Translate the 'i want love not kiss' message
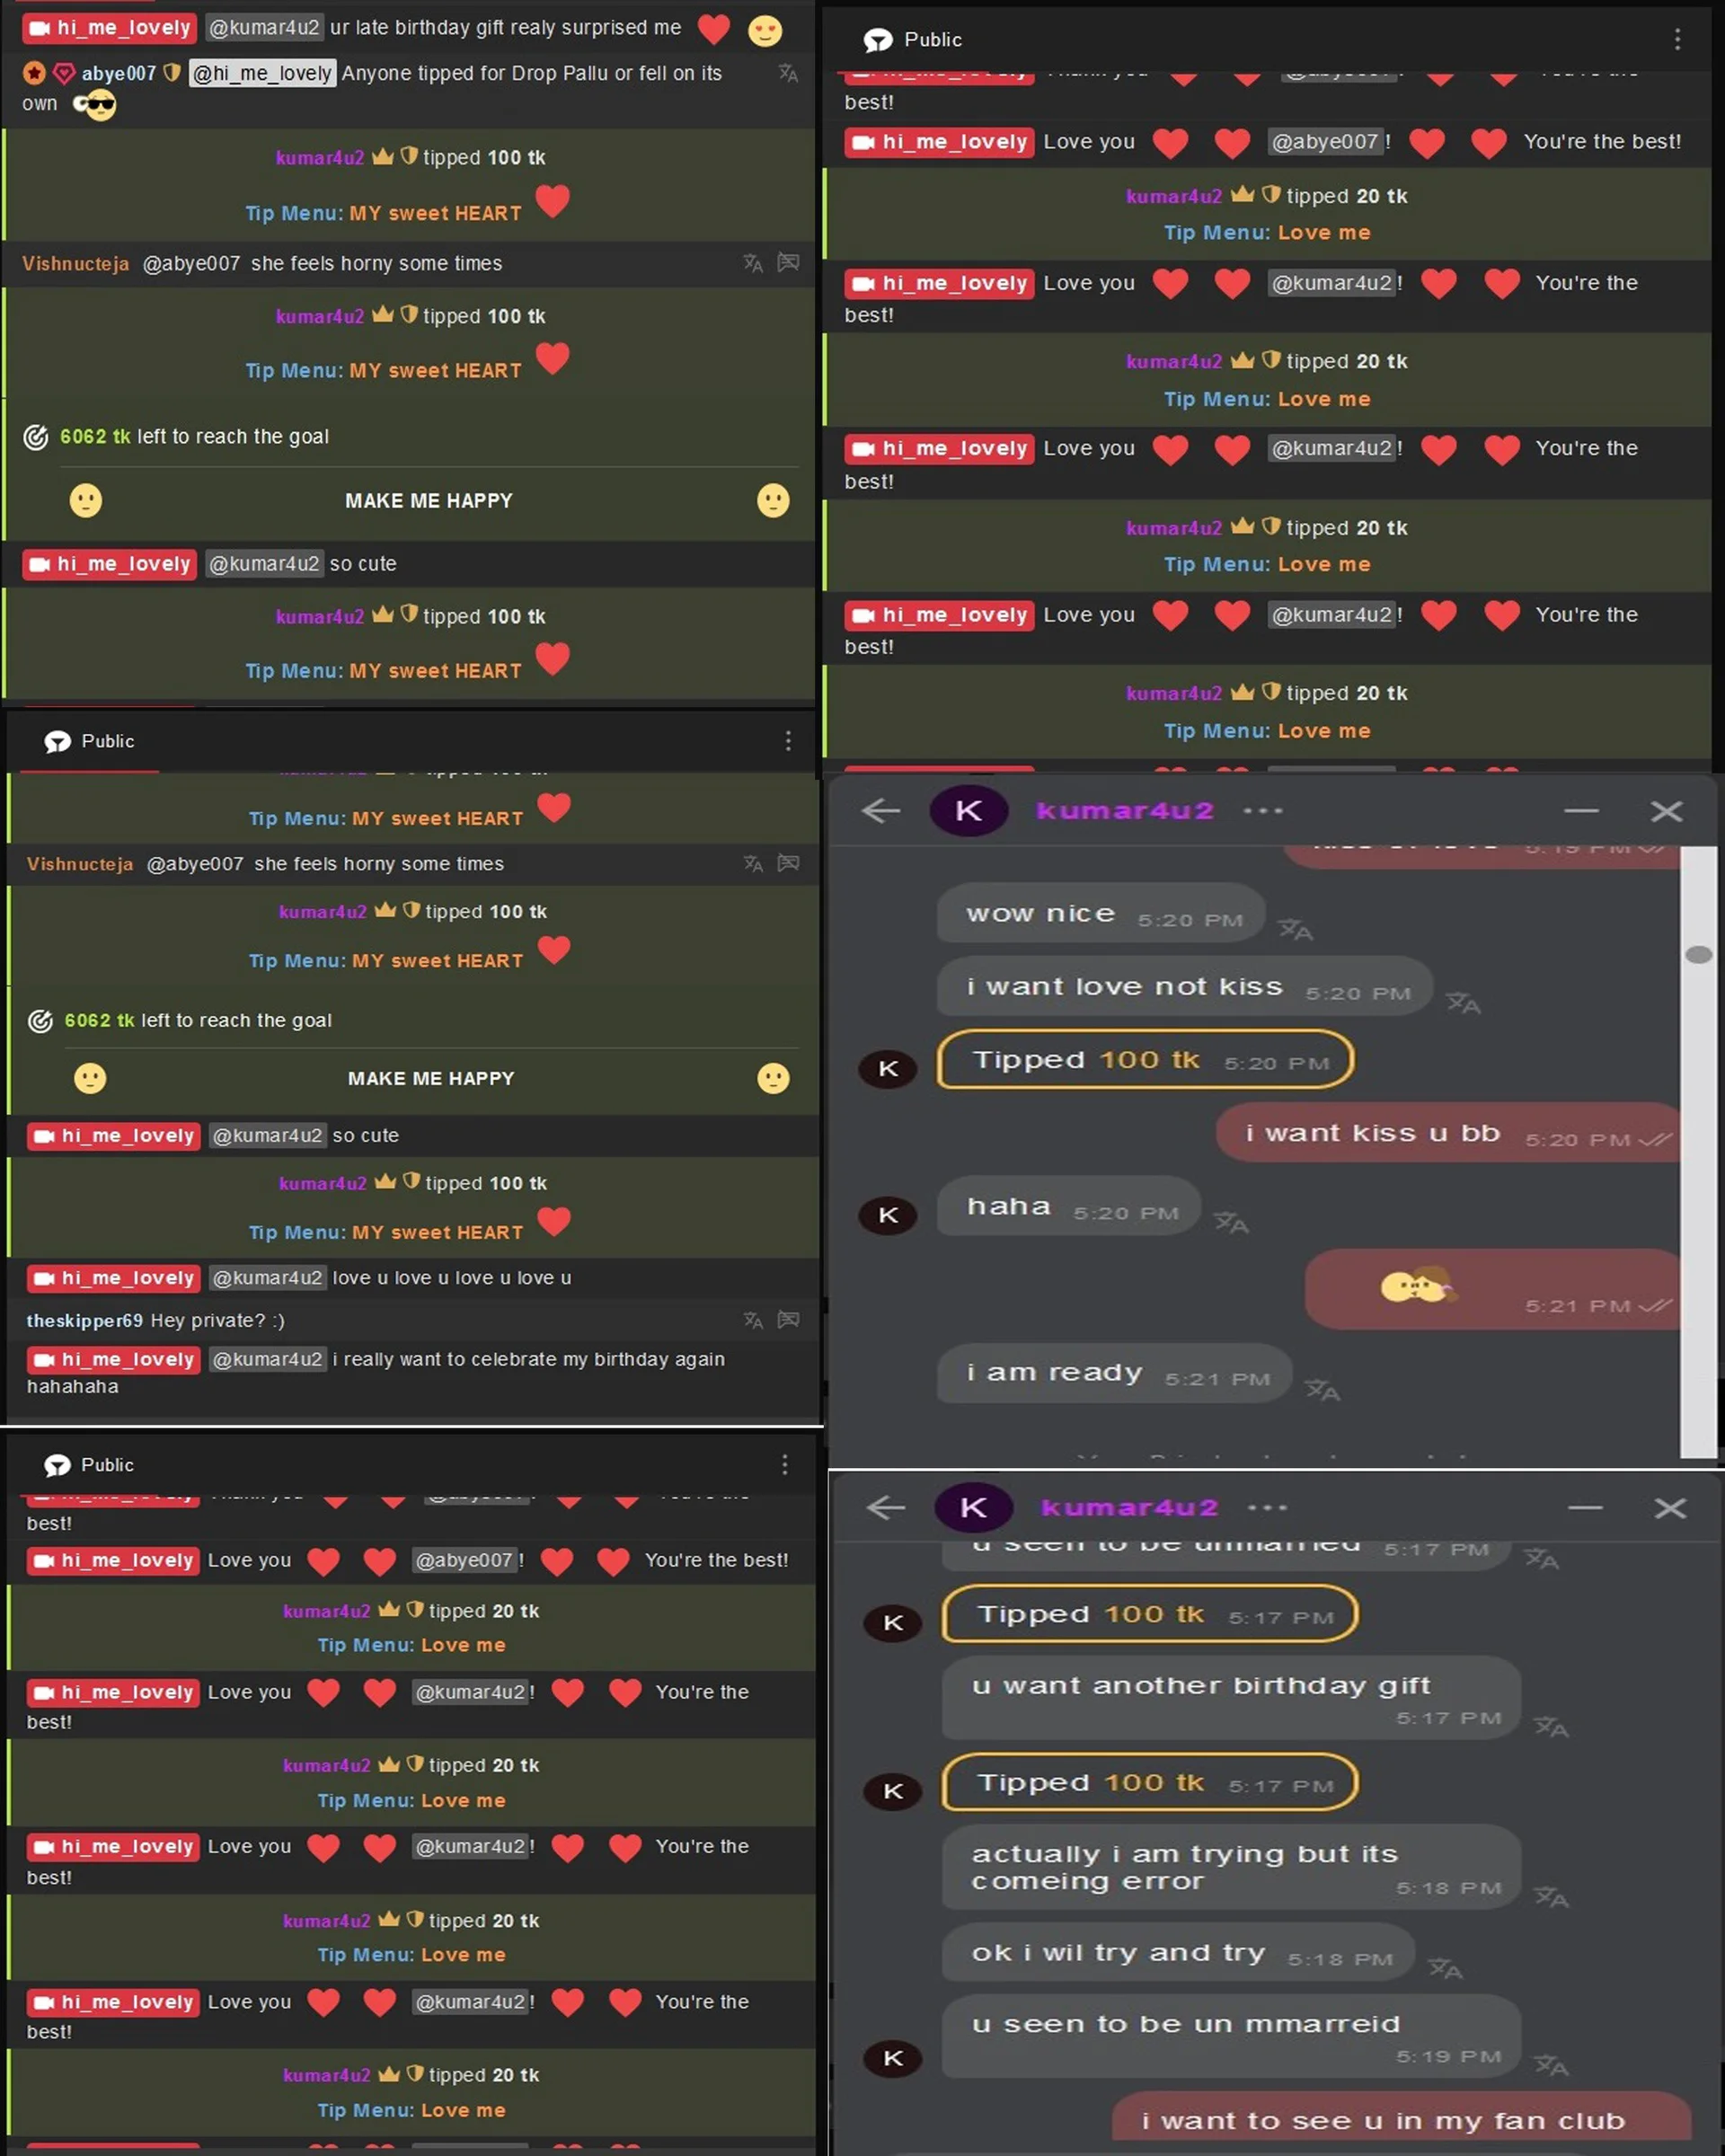This screenshot has width=1725, height=2156. (1463, 1003)
